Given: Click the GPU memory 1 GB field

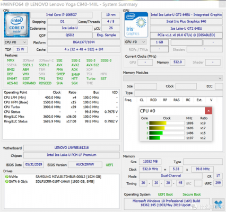Looking at the screenshot, I should point(159,42).
